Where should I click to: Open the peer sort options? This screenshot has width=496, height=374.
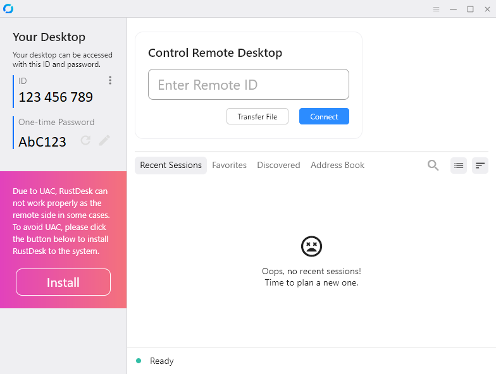[x=480, y=166]
